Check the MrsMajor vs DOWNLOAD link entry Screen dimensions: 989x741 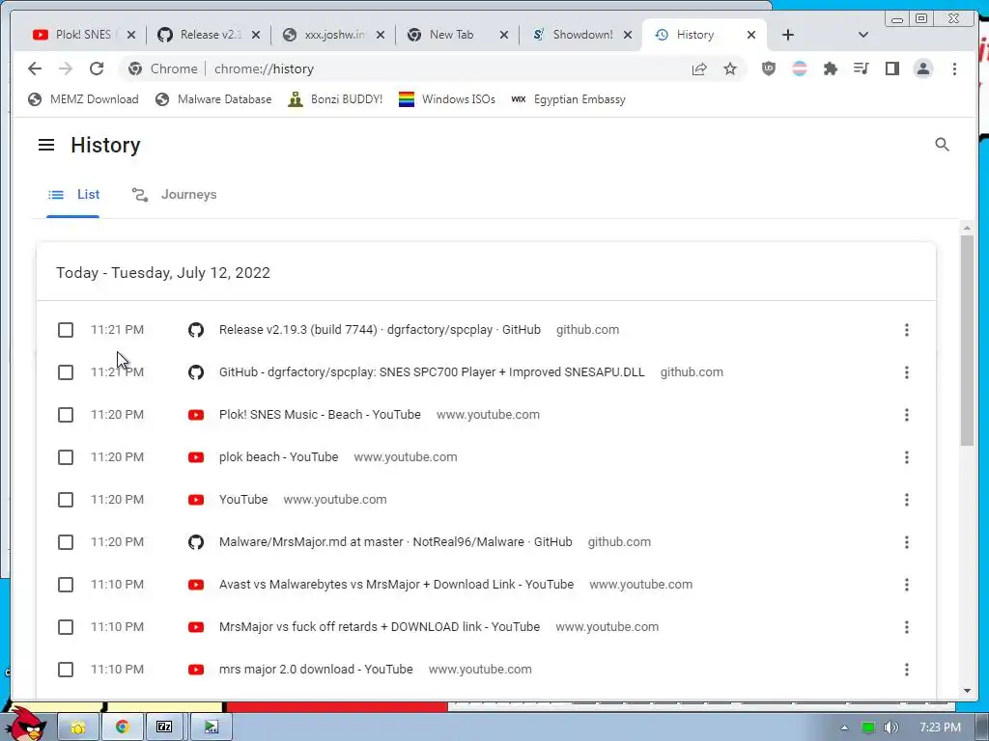tap(66, 627)
